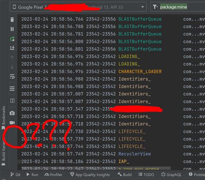The image size is (205, 180).
Task: Restart Logcat with the green refresh icon
Action: pos(12,39)
